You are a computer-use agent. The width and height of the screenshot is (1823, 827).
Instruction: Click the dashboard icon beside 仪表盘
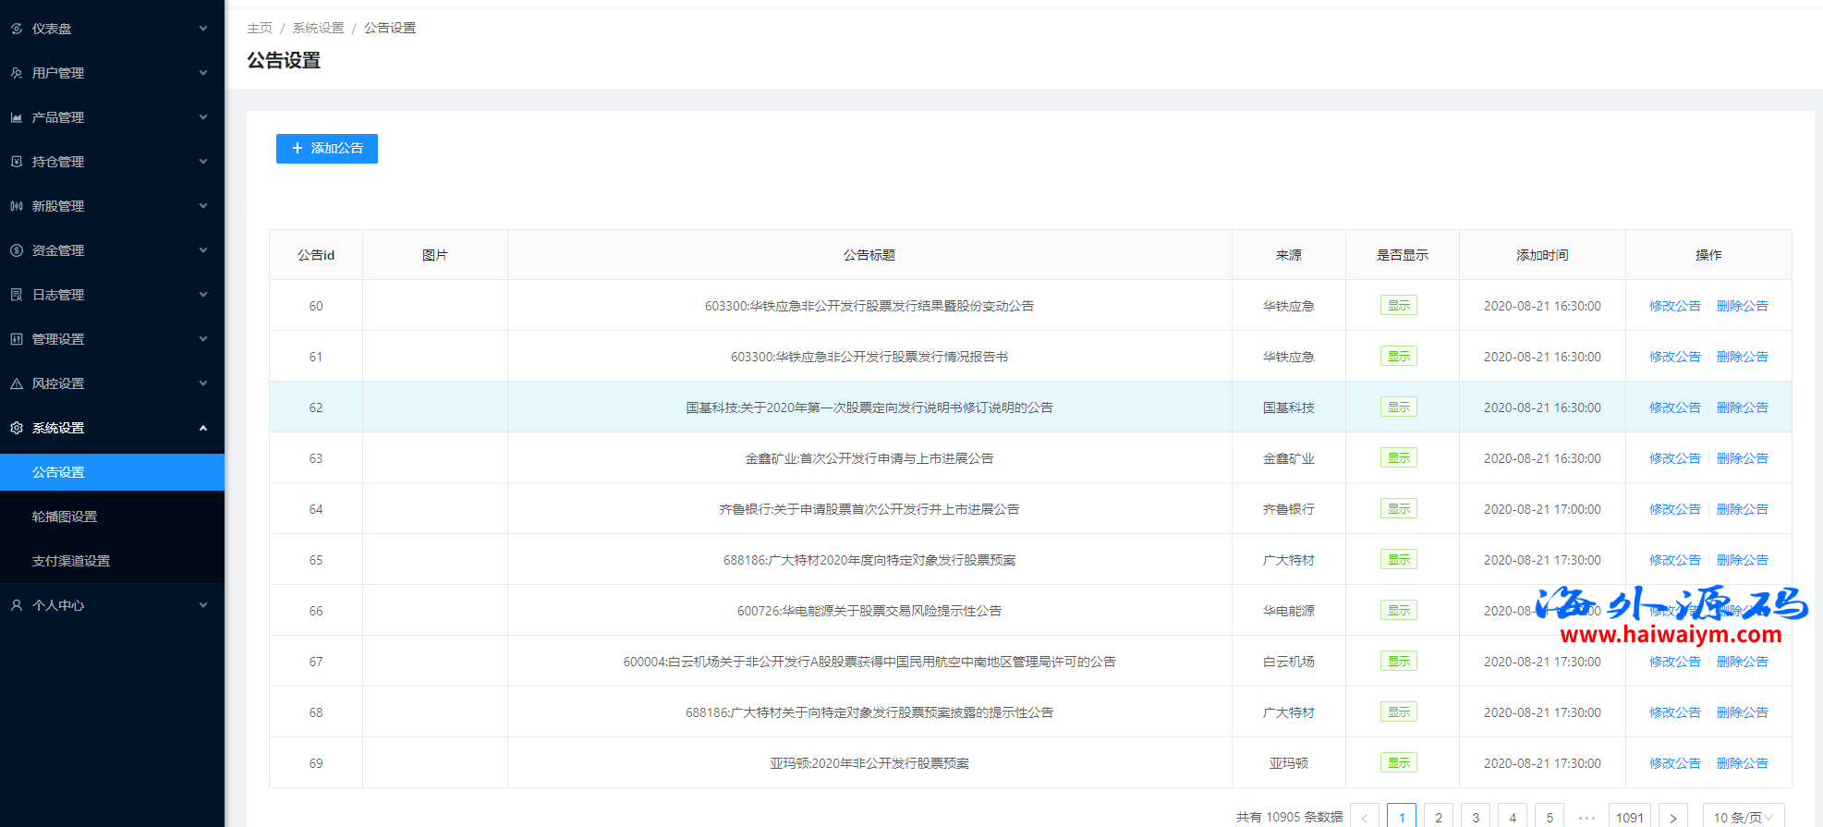tap(17, 29)
